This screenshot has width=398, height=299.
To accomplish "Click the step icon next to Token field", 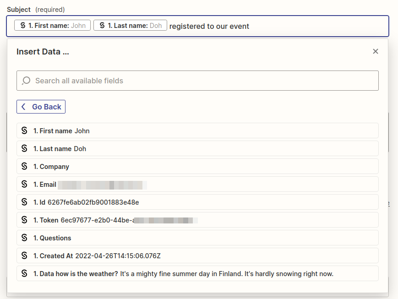I will (24, 219).
